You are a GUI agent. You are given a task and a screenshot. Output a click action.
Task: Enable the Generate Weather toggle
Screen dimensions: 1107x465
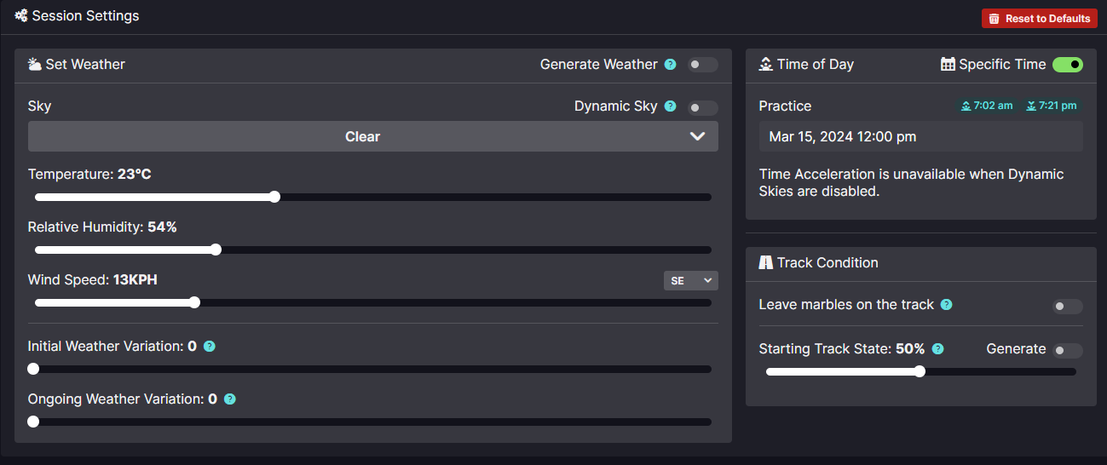703,65
